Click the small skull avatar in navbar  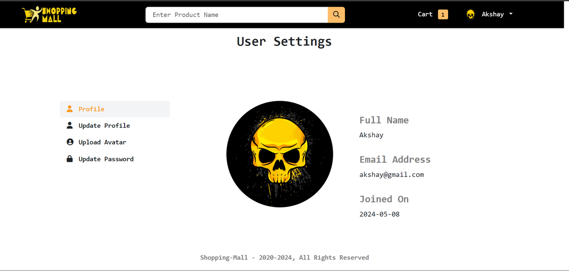coord(470,15)
